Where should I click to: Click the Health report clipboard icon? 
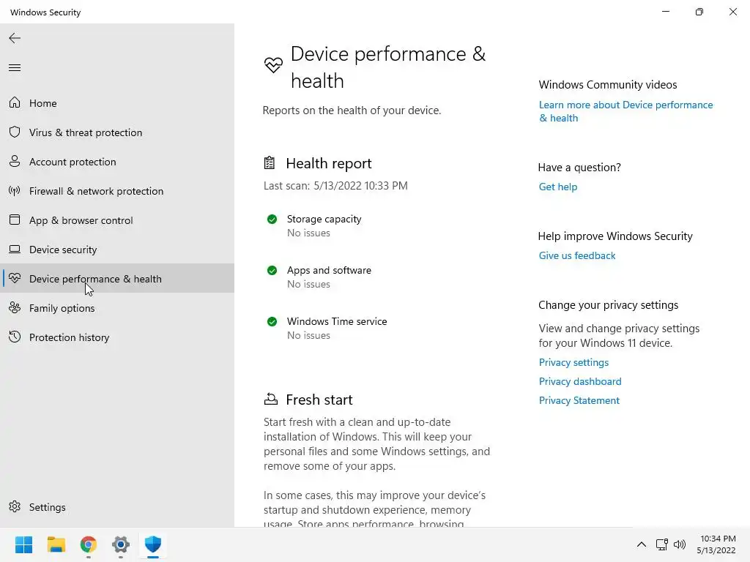point(270,163)
